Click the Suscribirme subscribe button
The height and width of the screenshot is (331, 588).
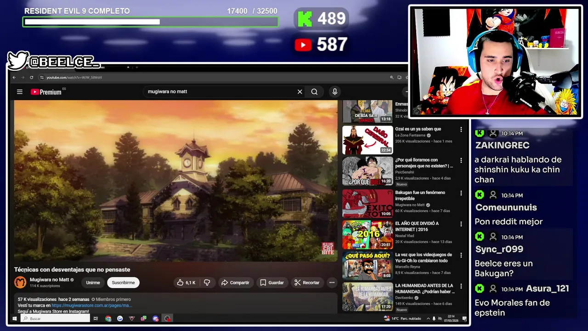[123, 283]
